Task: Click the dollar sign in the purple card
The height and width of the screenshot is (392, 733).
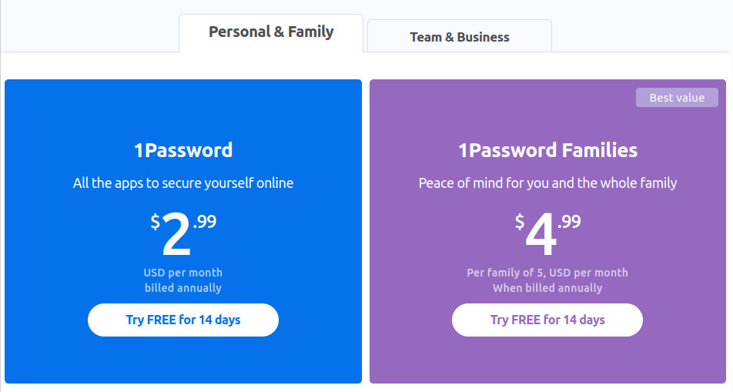Action: pos(520,221)
